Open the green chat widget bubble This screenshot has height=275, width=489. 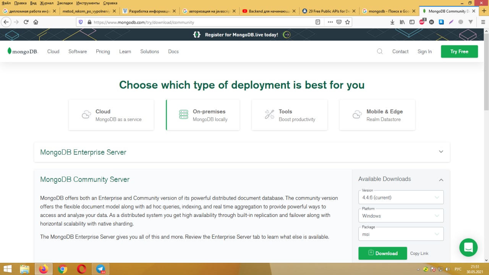468,247
